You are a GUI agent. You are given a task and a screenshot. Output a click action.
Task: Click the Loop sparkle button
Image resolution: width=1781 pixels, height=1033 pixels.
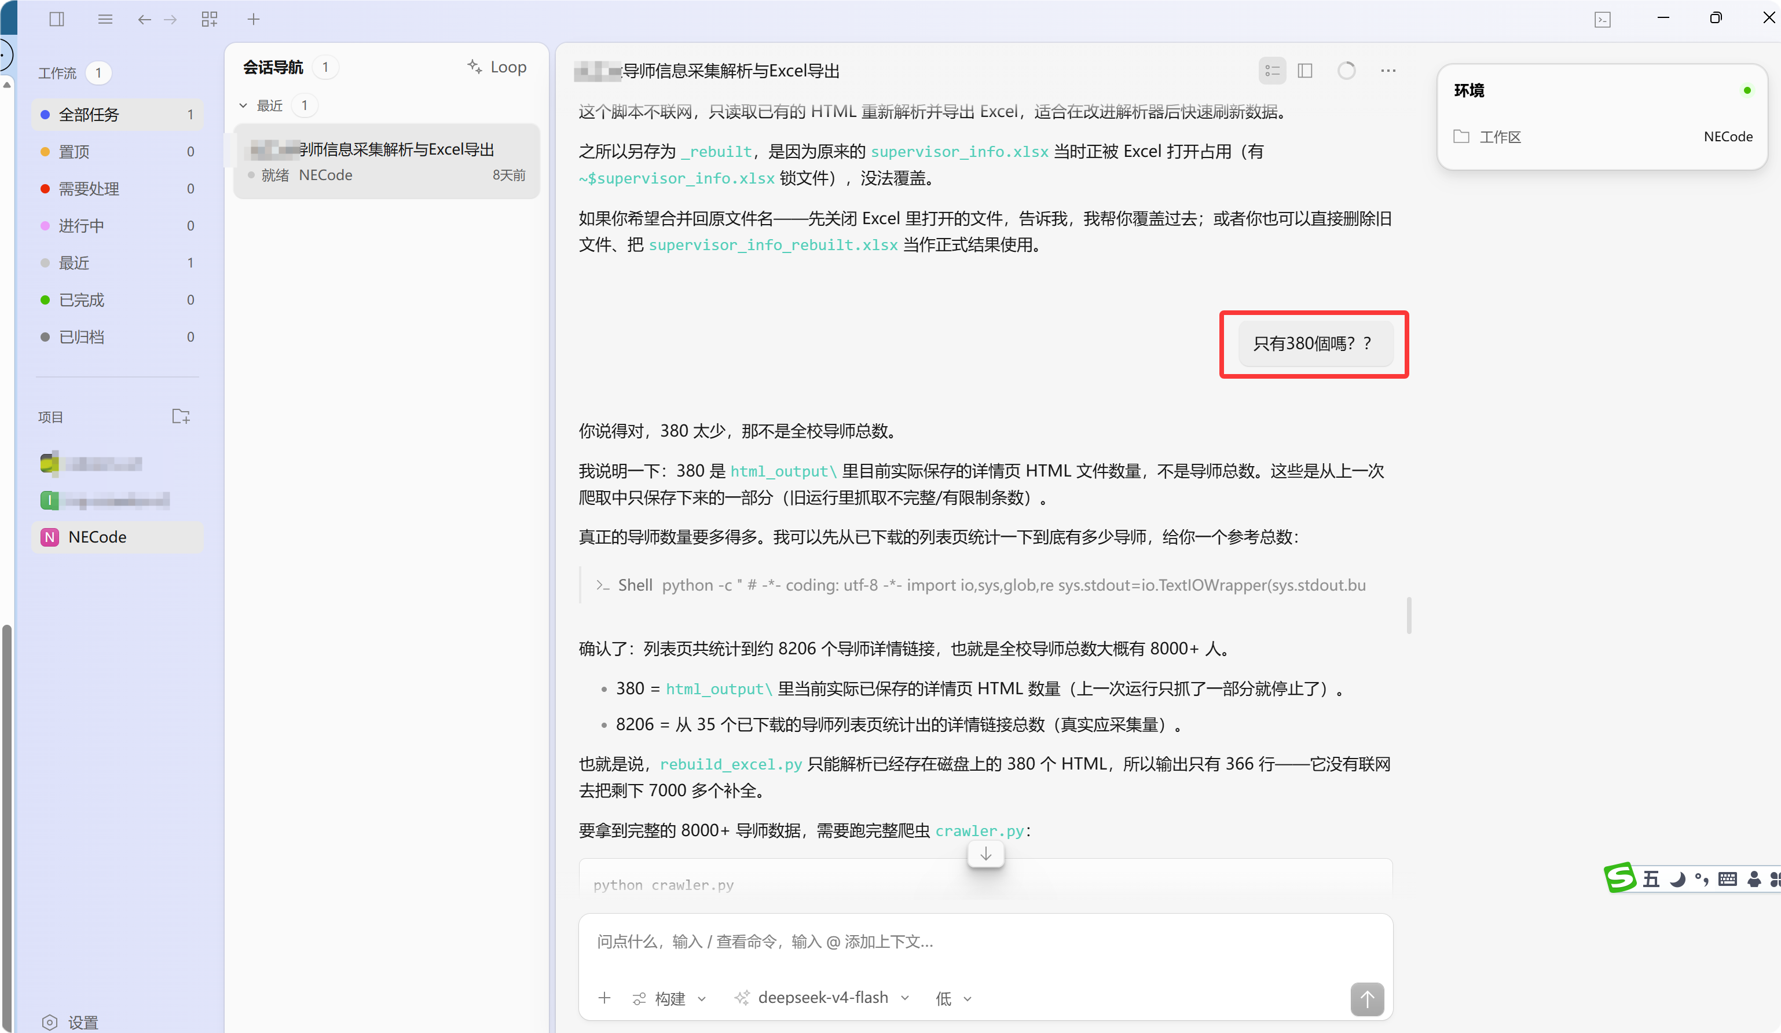pyautogui.click(x=496, y=67)
